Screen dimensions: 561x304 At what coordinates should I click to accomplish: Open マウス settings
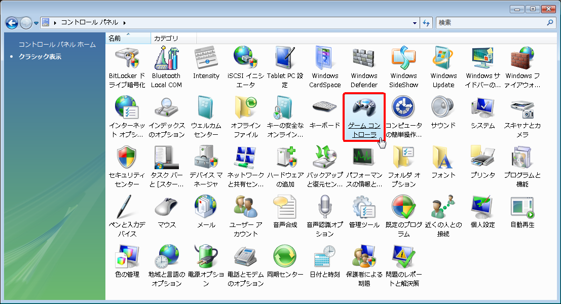[167, 212]
